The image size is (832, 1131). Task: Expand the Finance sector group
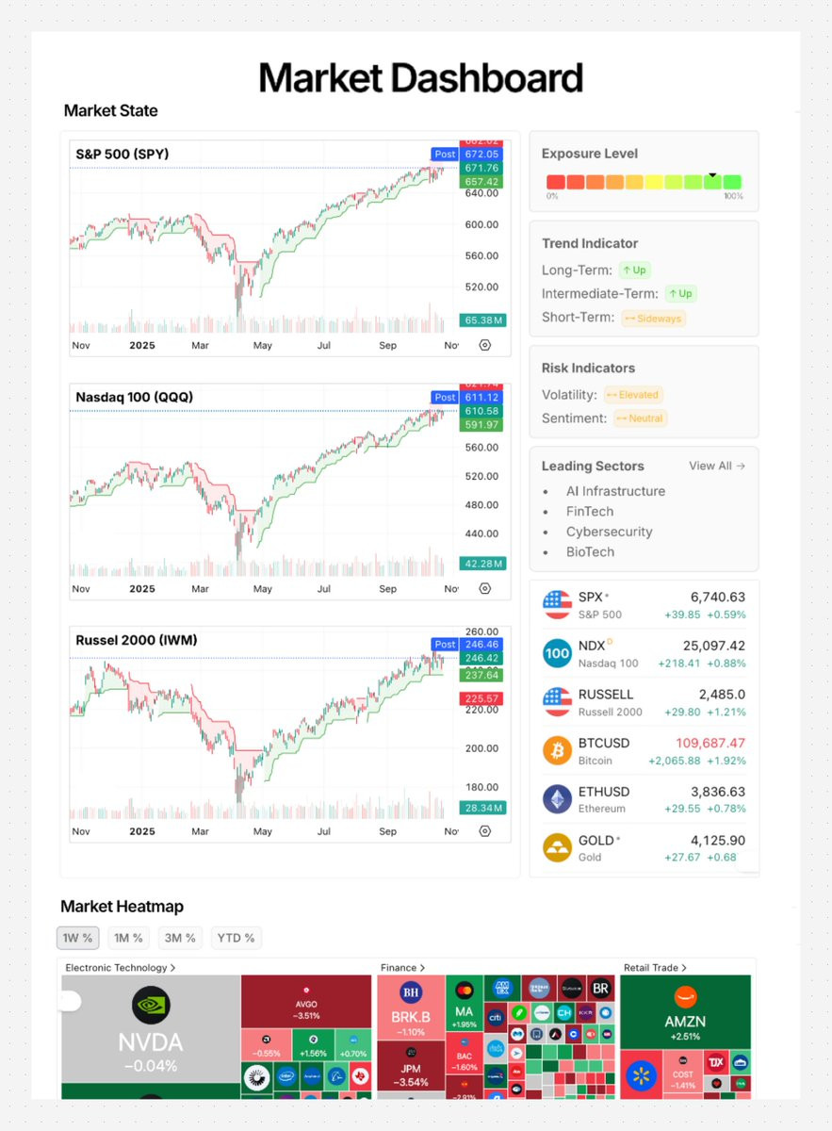click(x=403, y=967)
